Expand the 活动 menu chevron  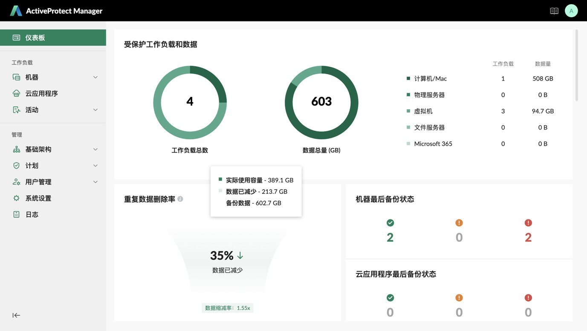tap(95, 110)
